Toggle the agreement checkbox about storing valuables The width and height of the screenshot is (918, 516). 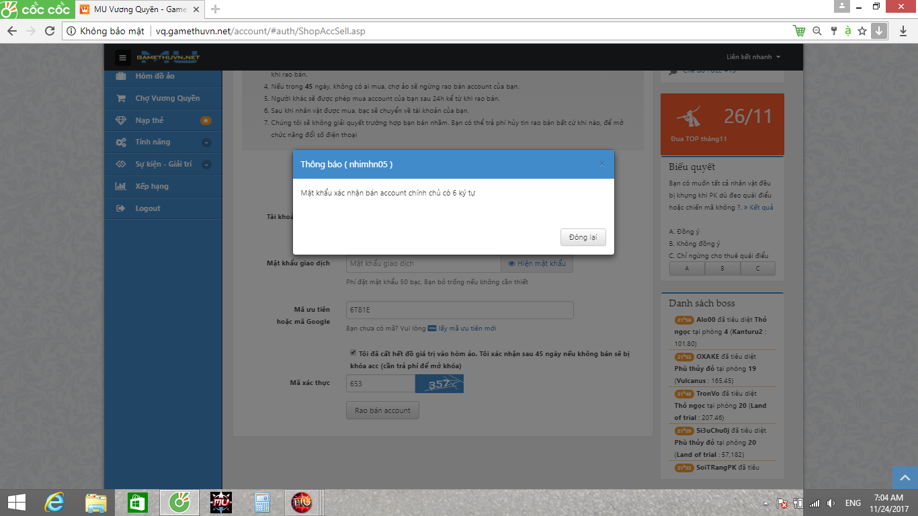point(353,353)
